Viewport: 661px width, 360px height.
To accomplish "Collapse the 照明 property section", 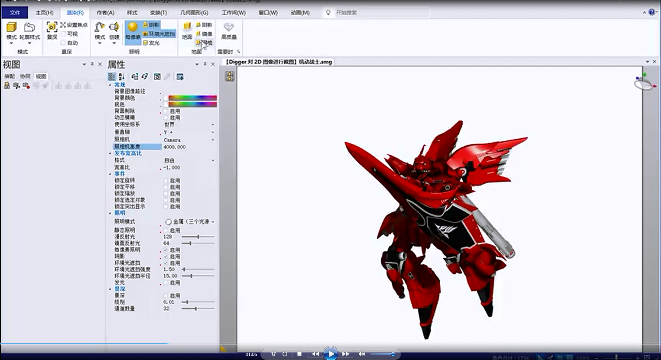I will tap(110, 213).
